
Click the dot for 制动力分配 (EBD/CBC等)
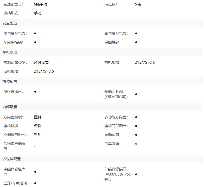pos(136,94)
